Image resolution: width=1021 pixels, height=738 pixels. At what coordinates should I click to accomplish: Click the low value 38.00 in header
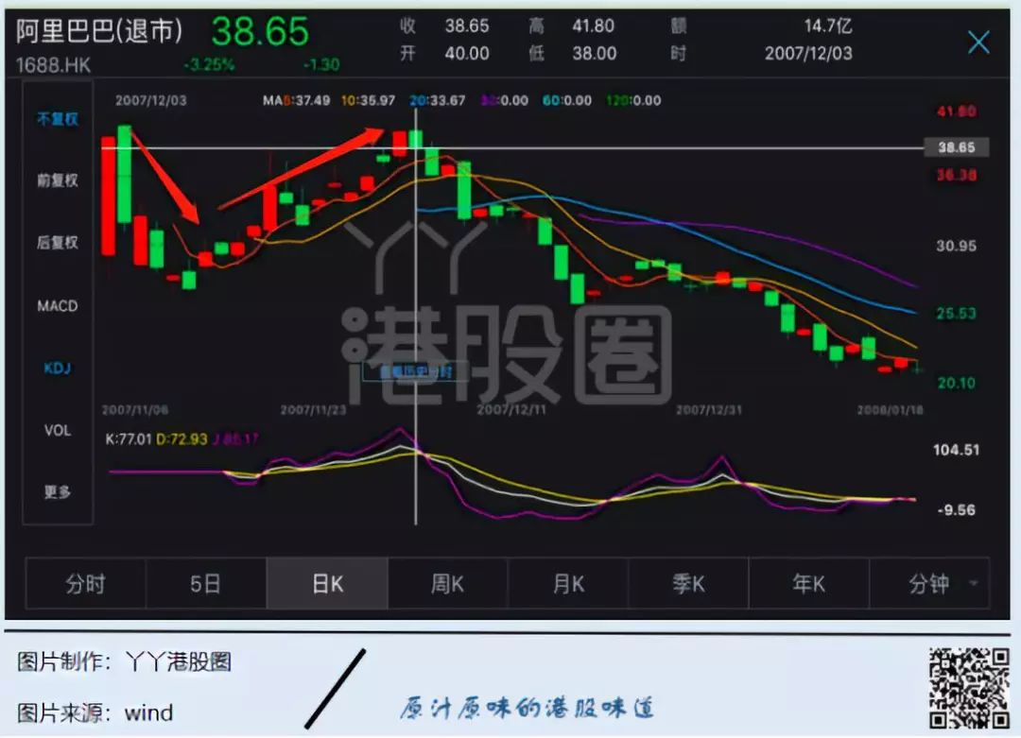(x=594, y=53)
